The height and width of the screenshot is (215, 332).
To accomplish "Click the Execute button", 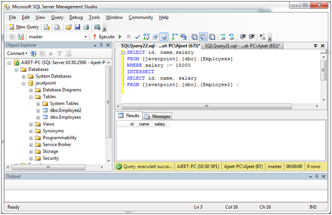I will (x=104, y=37).
